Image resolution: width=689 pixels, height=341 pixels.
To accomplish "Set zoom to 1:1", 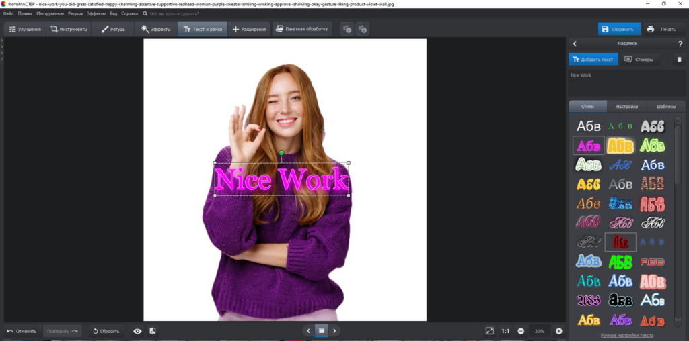I will point(505,331).
